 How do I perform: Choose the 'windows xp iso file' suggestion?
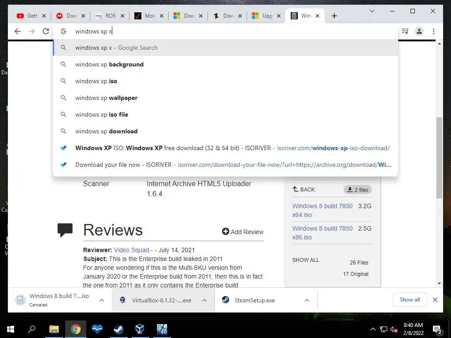pos(226,114)
